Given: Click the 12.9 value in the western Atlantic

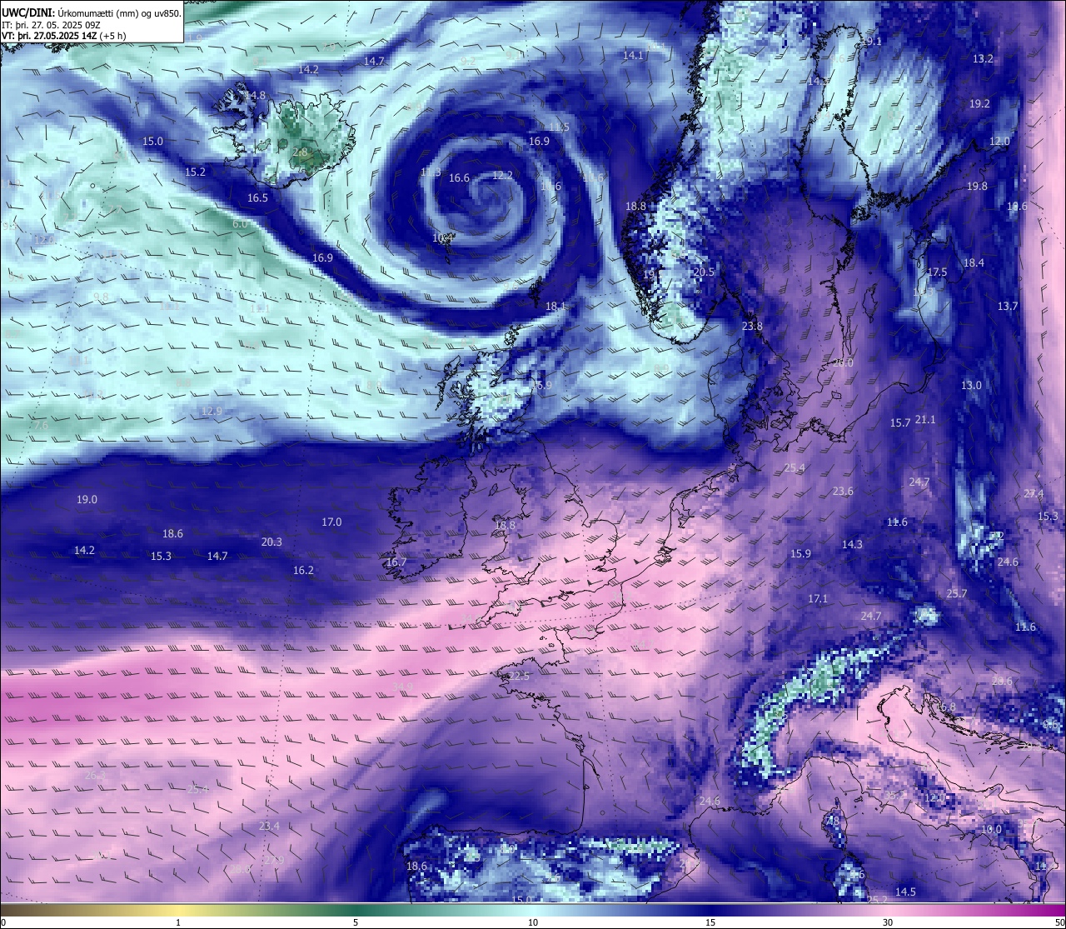Looking at the screenshot, I should [x=212, y=412].
